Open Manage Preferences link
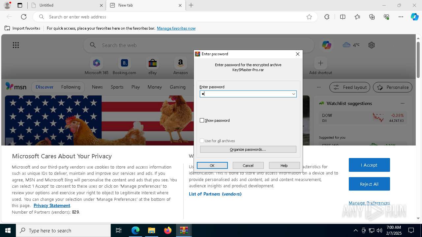Image resolution: width=422 pixels, height=237 pixels. tap(369, 203)
